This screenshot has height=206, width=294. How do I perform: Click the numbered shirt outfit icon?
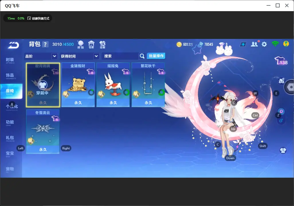tap(283, 150)
